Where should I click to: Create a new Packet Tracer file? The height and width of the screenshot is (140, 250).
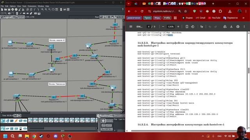(x=2, y=10)
